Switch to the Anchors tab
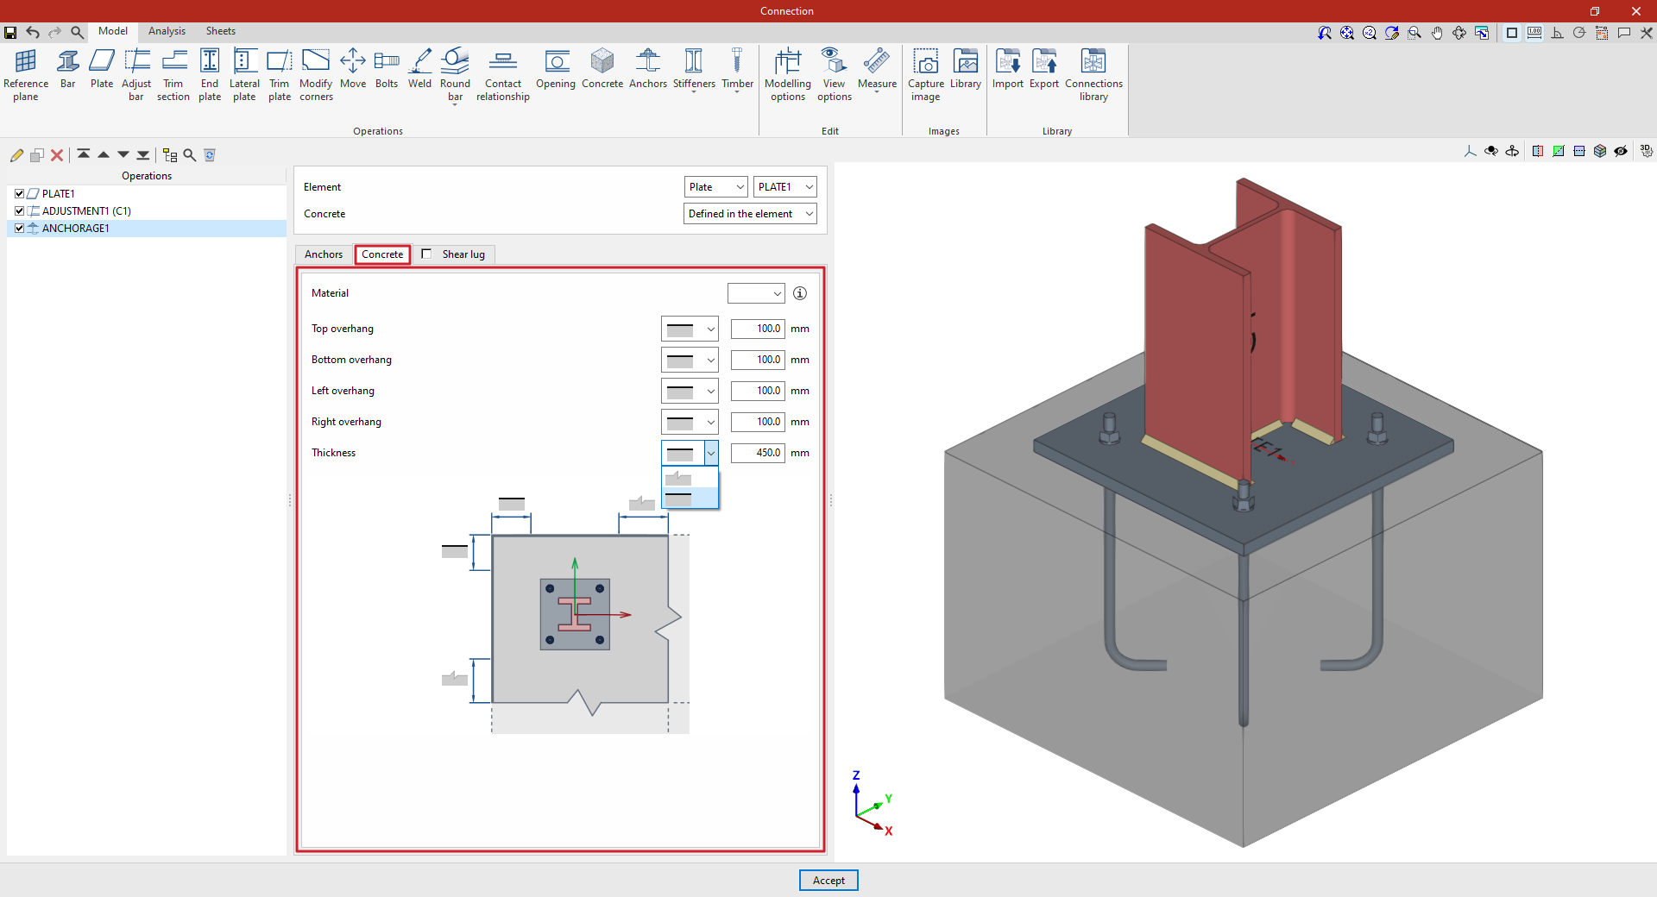Image resolution: width=1657 pixels, height=897 pixels. pos(324,254)
